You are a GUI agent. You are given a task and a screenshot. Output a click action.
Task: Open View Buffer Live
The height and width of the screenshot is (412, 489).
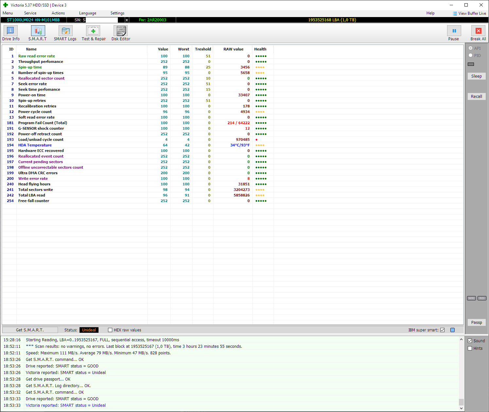469,13
